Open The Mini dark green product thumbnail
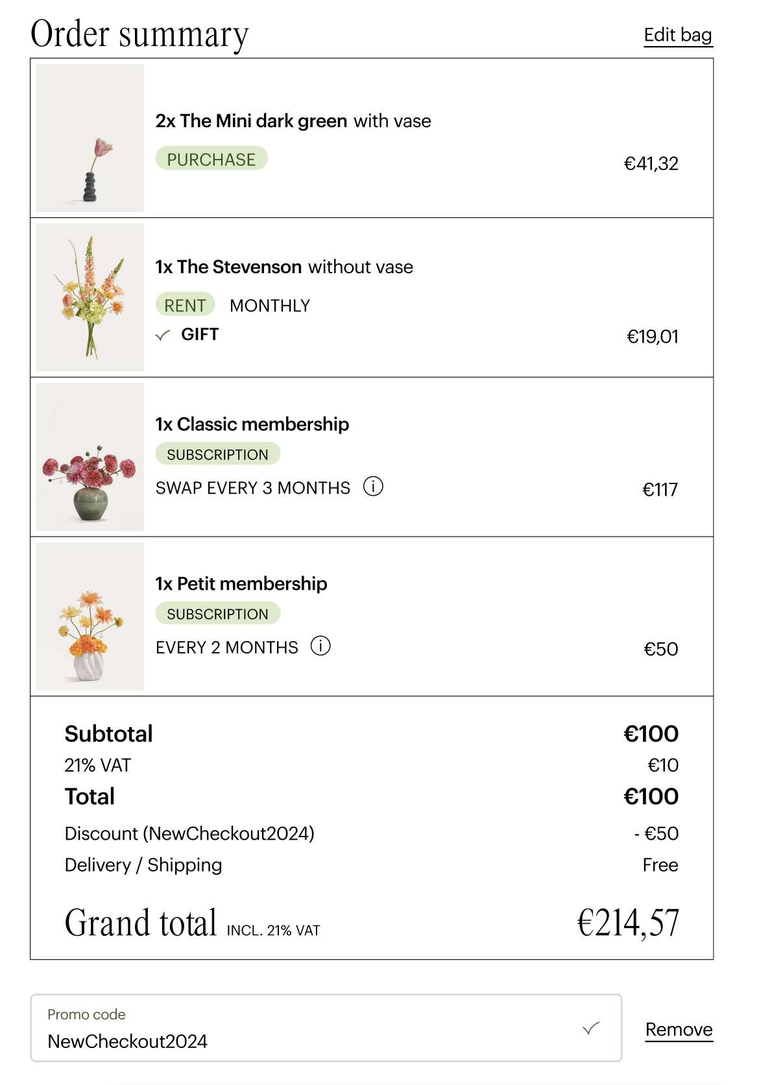 click(90, 138)
